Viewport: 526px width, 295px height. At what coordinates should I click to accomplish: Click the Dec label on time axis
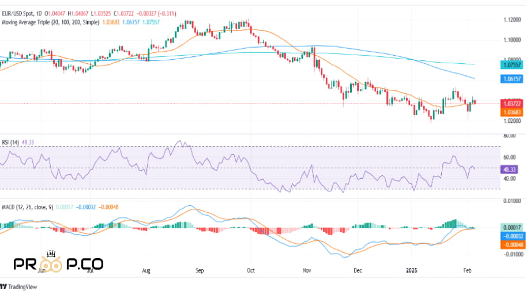(x=358, y=270)
